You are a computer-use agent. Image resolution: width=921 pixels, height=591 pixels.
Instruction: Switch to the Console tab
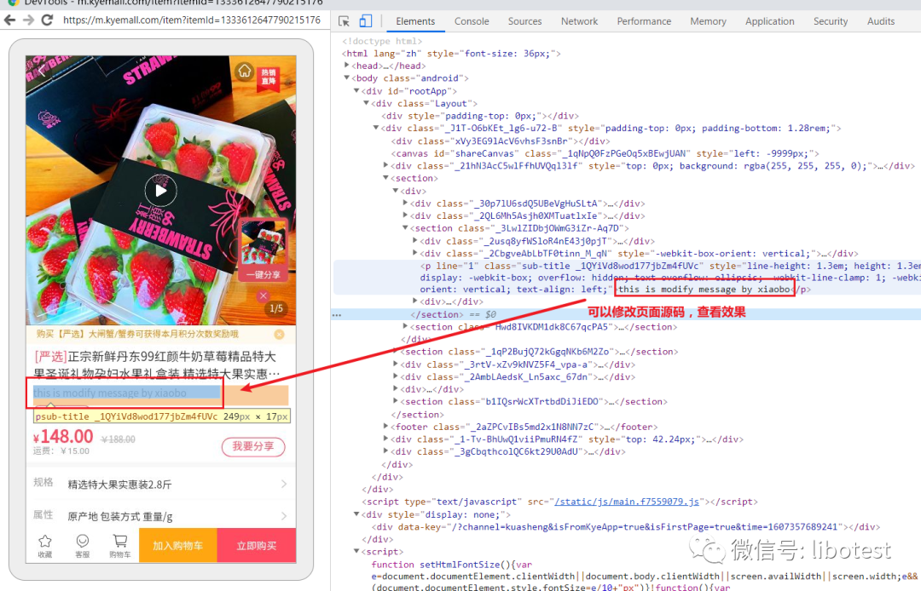pyautogui.click(x=472, y=21)
